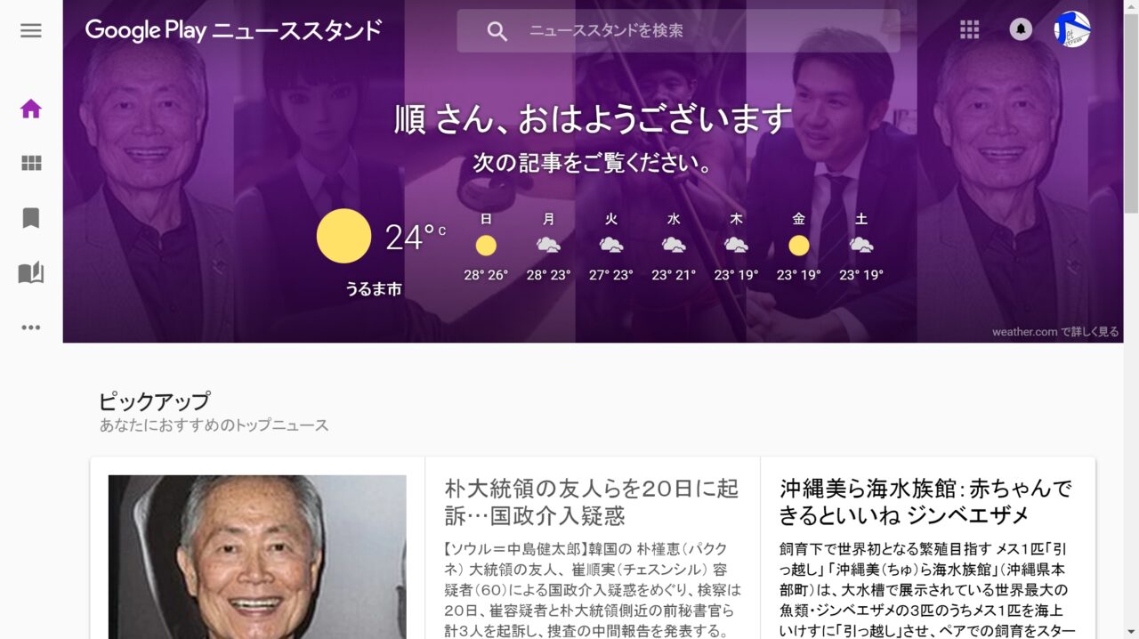Click the large sun icon for current weather
This screenshot has height=639, width=1139.
(343, 236)
